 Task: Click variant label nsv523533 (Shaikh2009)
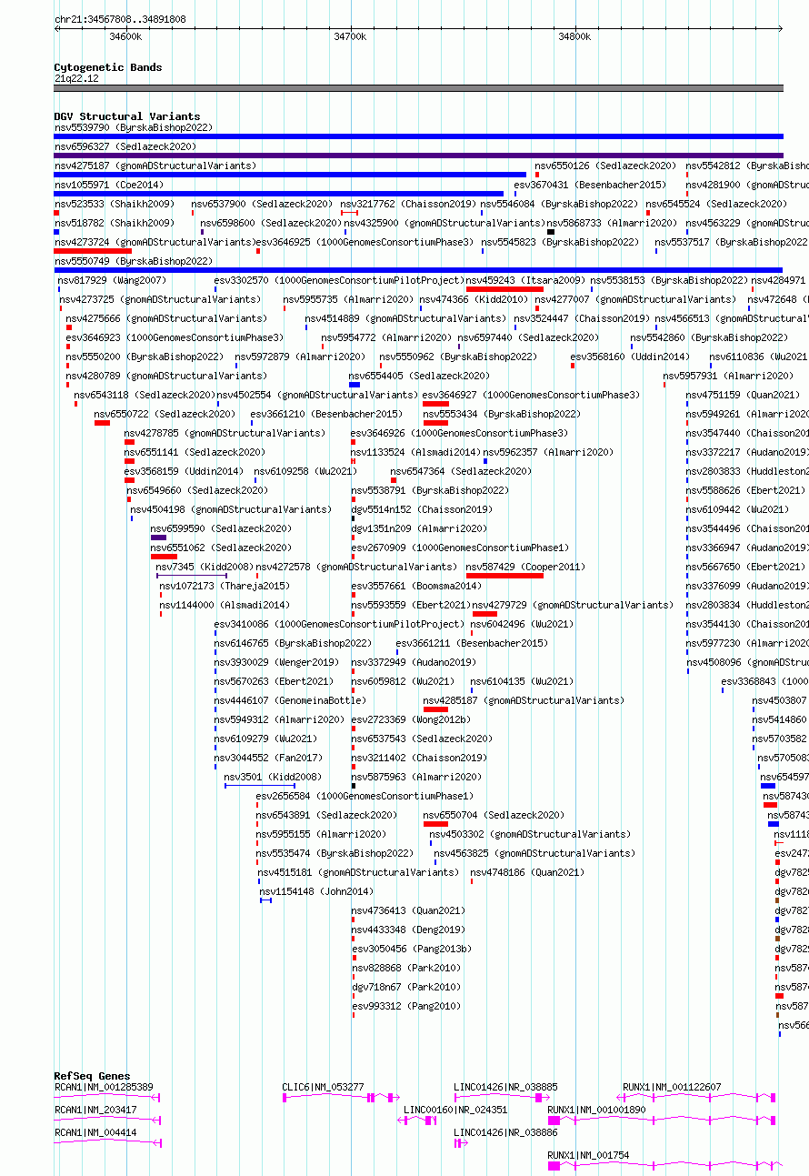115,204
